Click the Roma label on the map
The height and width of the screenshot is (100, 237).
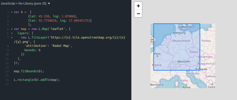pos(186,87)
